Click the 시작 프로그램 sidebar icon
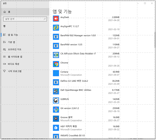156x140 pixels. click(x=4, y=71)
